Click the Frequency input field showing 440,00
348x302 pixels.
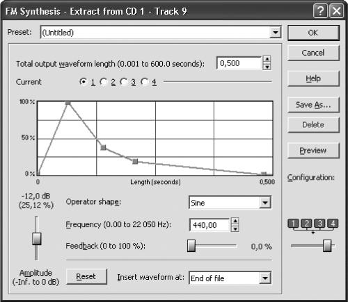pyautogui.click(x=209, y=225)
